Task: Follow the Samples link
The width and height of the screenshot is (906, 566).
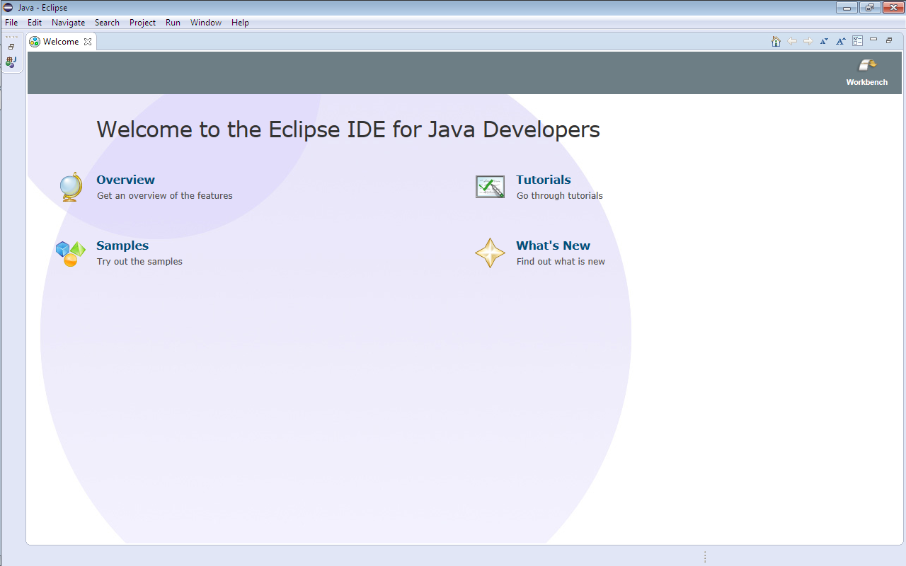Action: pyautogui.click(x=122, y=246)
